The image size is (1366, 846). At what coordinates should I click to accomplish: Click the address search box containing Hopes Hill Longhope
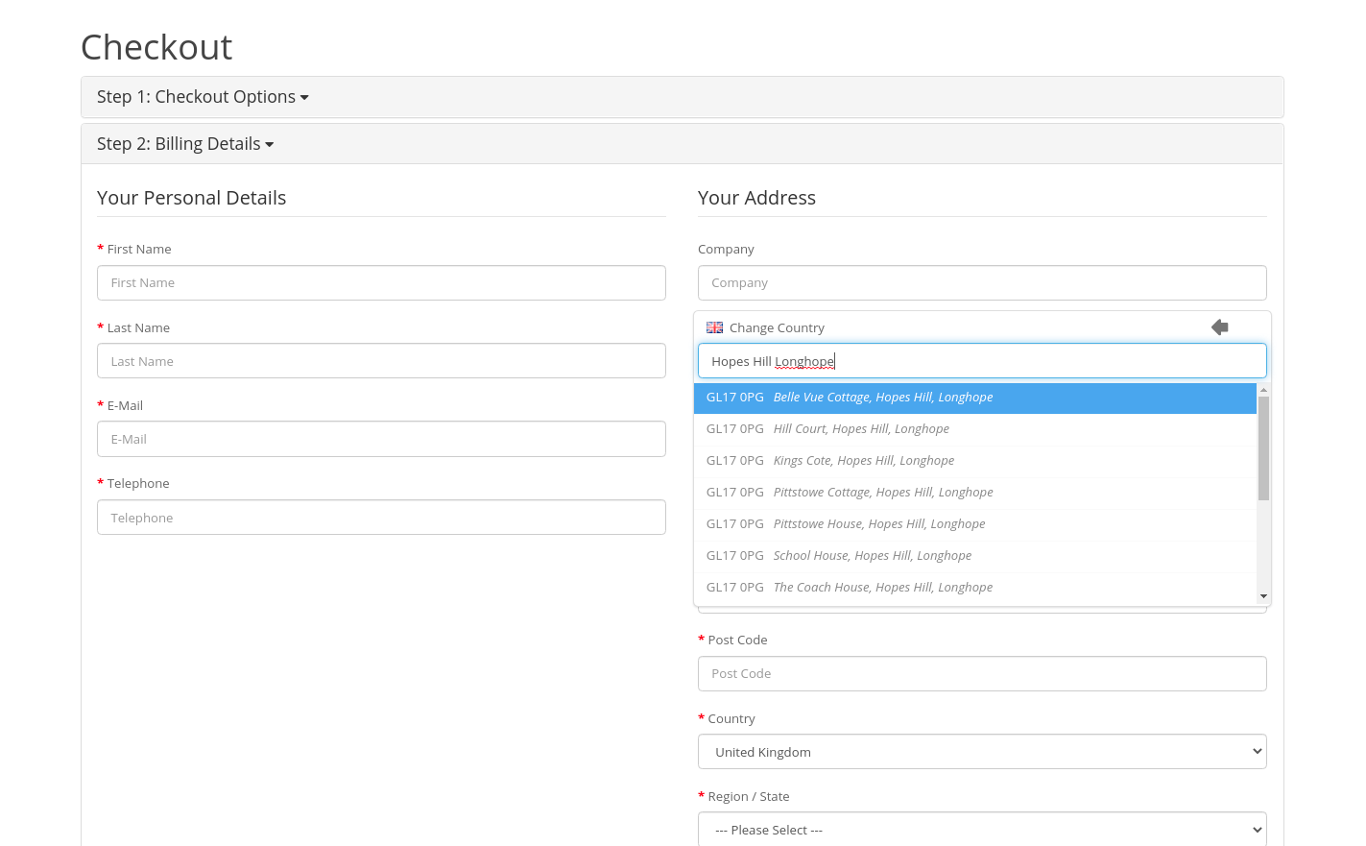982,361
